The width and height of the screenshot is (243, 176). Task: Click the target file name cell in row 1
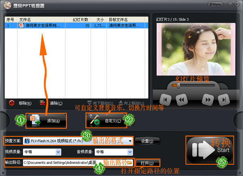pos(126,25)
